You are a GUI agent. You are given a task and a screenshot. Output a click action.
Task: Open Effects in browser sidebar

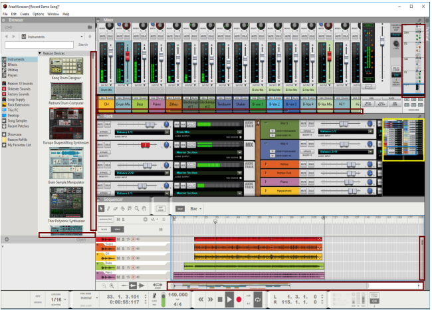click(13, 65)
